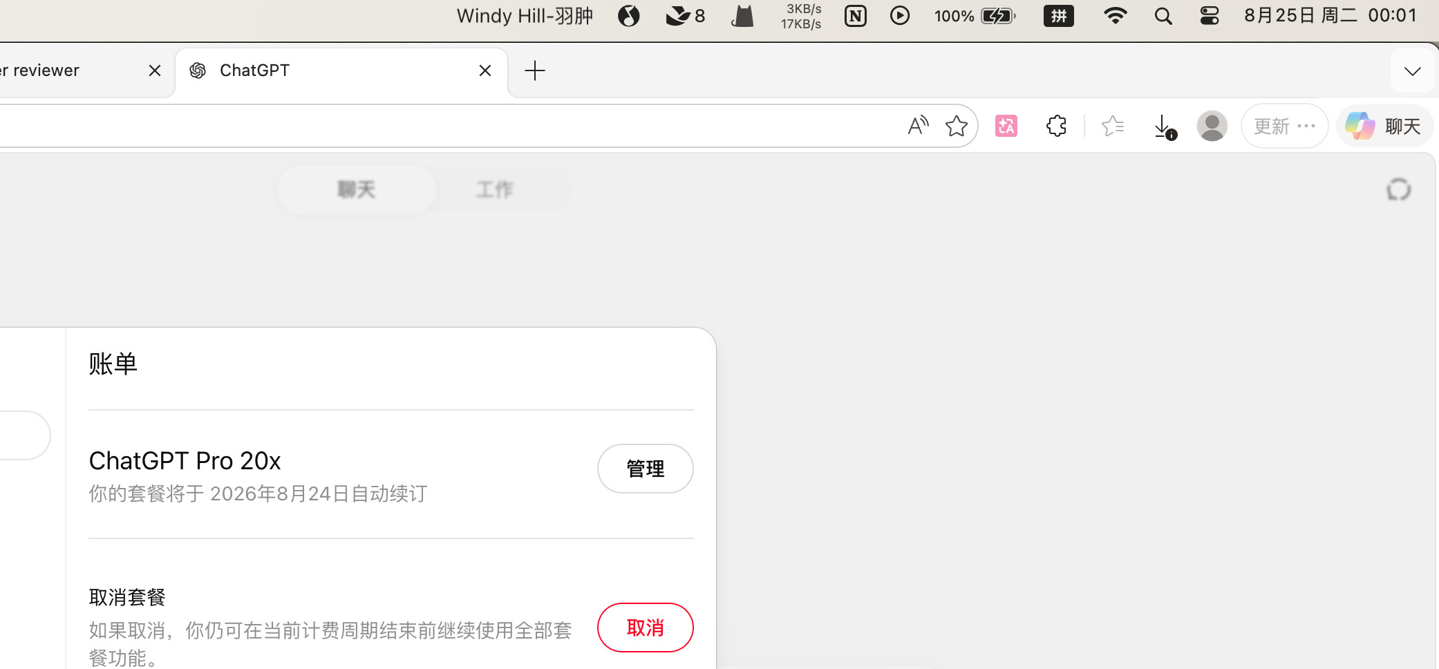Open the battery status in menu bar
1439x669 pixels.
pyautogui.click(x=975, y=15)
